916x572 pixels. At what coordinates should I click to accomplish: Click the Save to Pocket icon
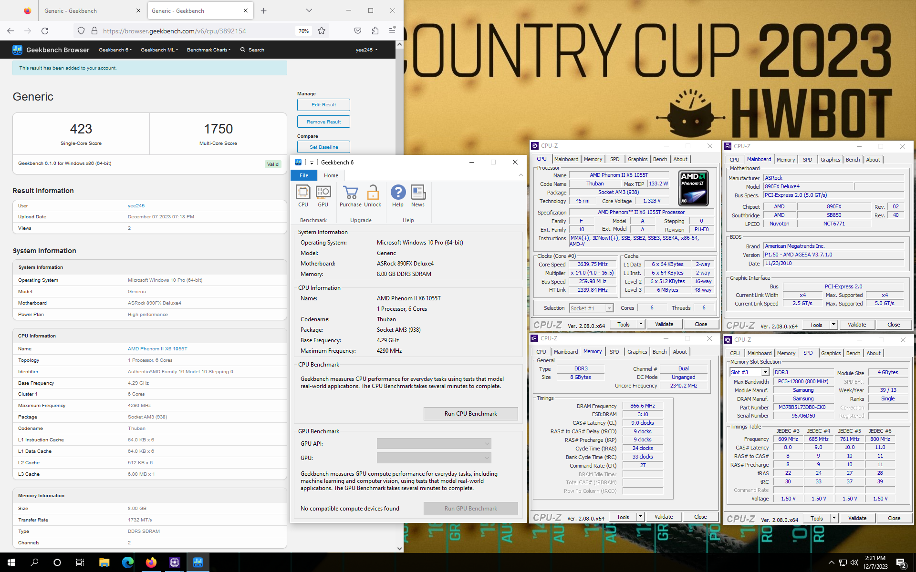(x=358, y=31)
